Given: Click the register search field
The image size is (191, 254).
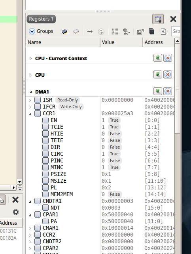Looking at the screenshot, I should [x=176, y=31].
